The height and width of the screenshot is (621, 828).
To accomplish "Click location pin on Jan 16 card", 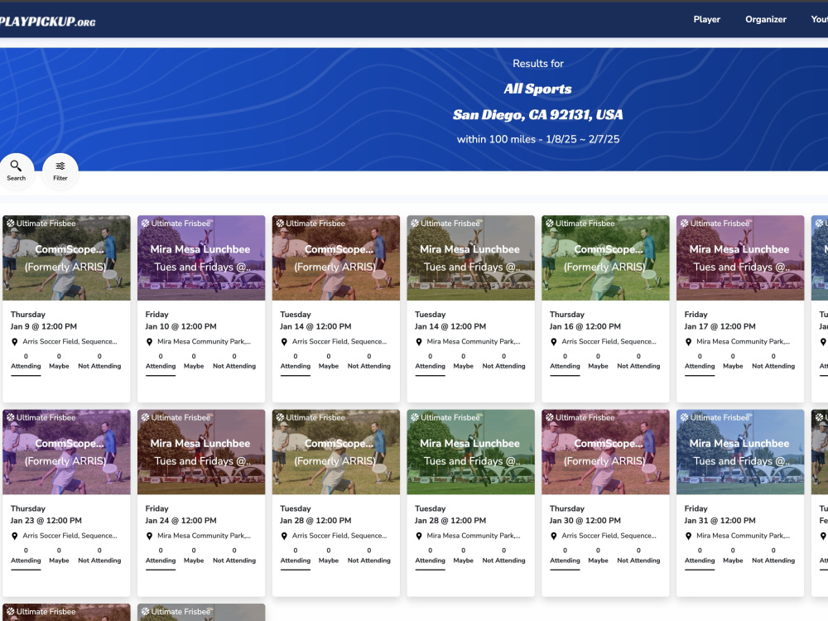I will [x=553, y=342].
